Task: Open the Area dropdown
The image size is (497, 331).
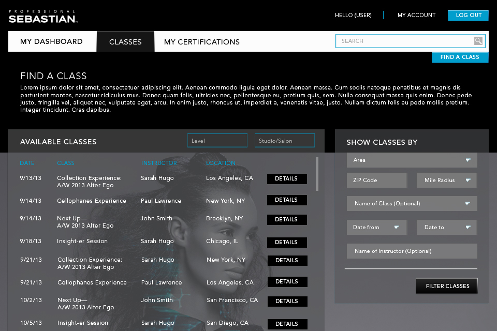Action: tap(412, 160)
